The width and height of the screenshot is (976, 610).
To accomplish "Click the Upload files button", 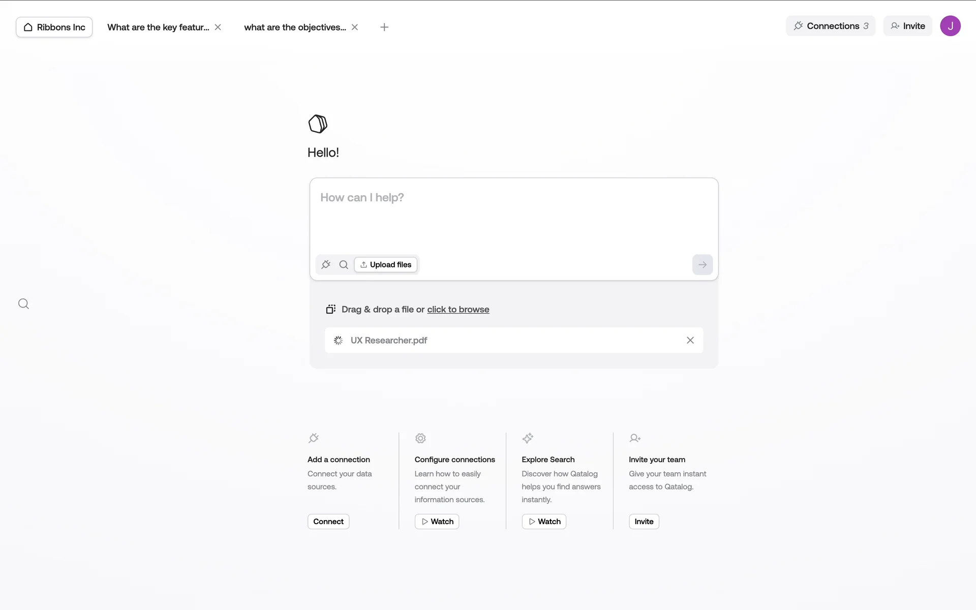I will (x=386, y=264).
